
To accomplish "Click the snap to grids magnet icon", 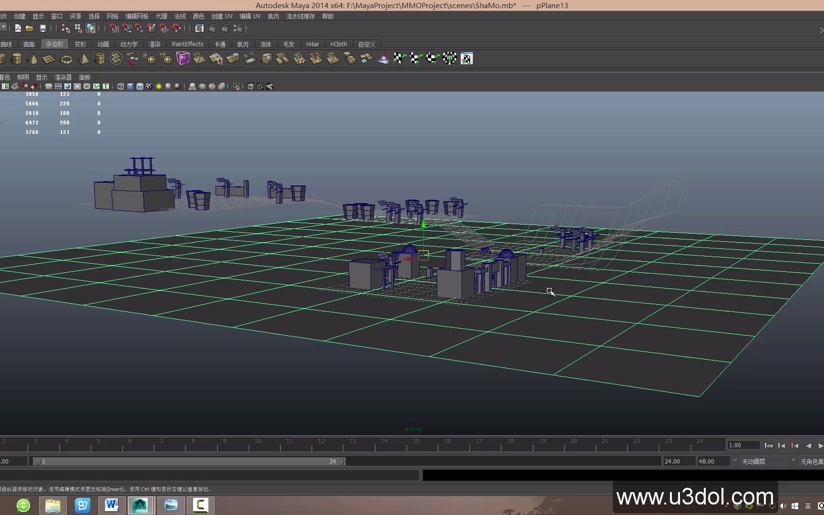I will 114,29.
